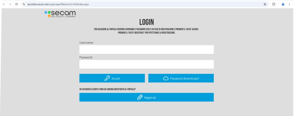Focus the Password input field
Screen dimensions: 295x116
click(x=146, y=64)
